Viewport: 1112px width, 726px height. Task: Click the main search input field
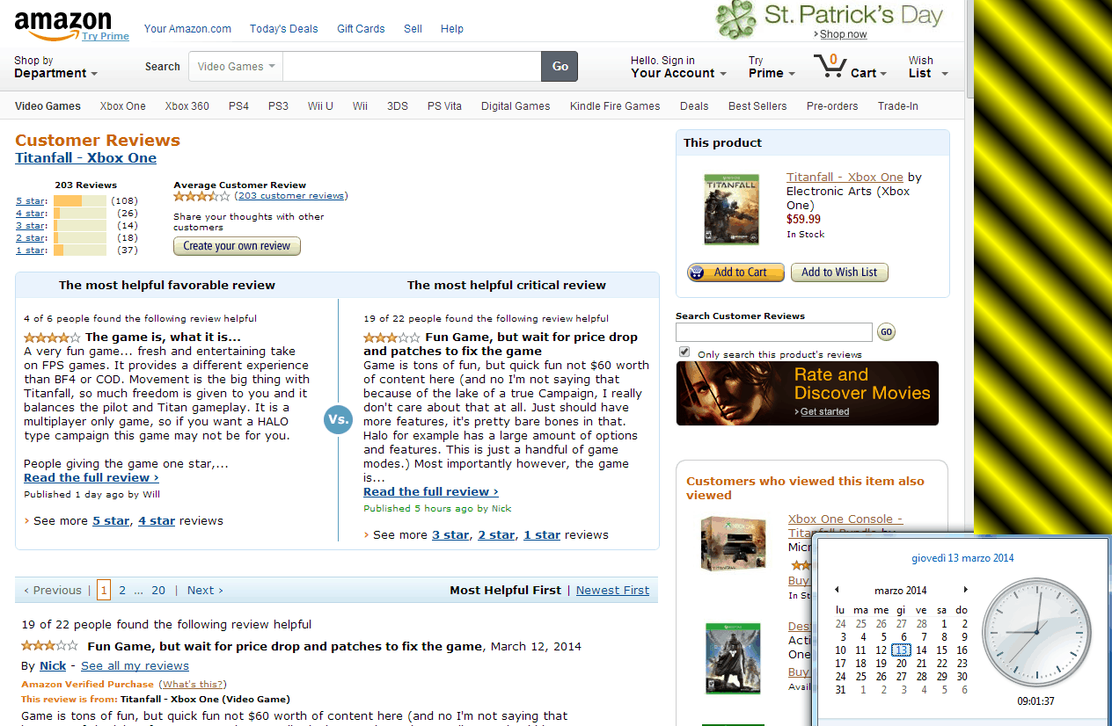pos(412,67)
